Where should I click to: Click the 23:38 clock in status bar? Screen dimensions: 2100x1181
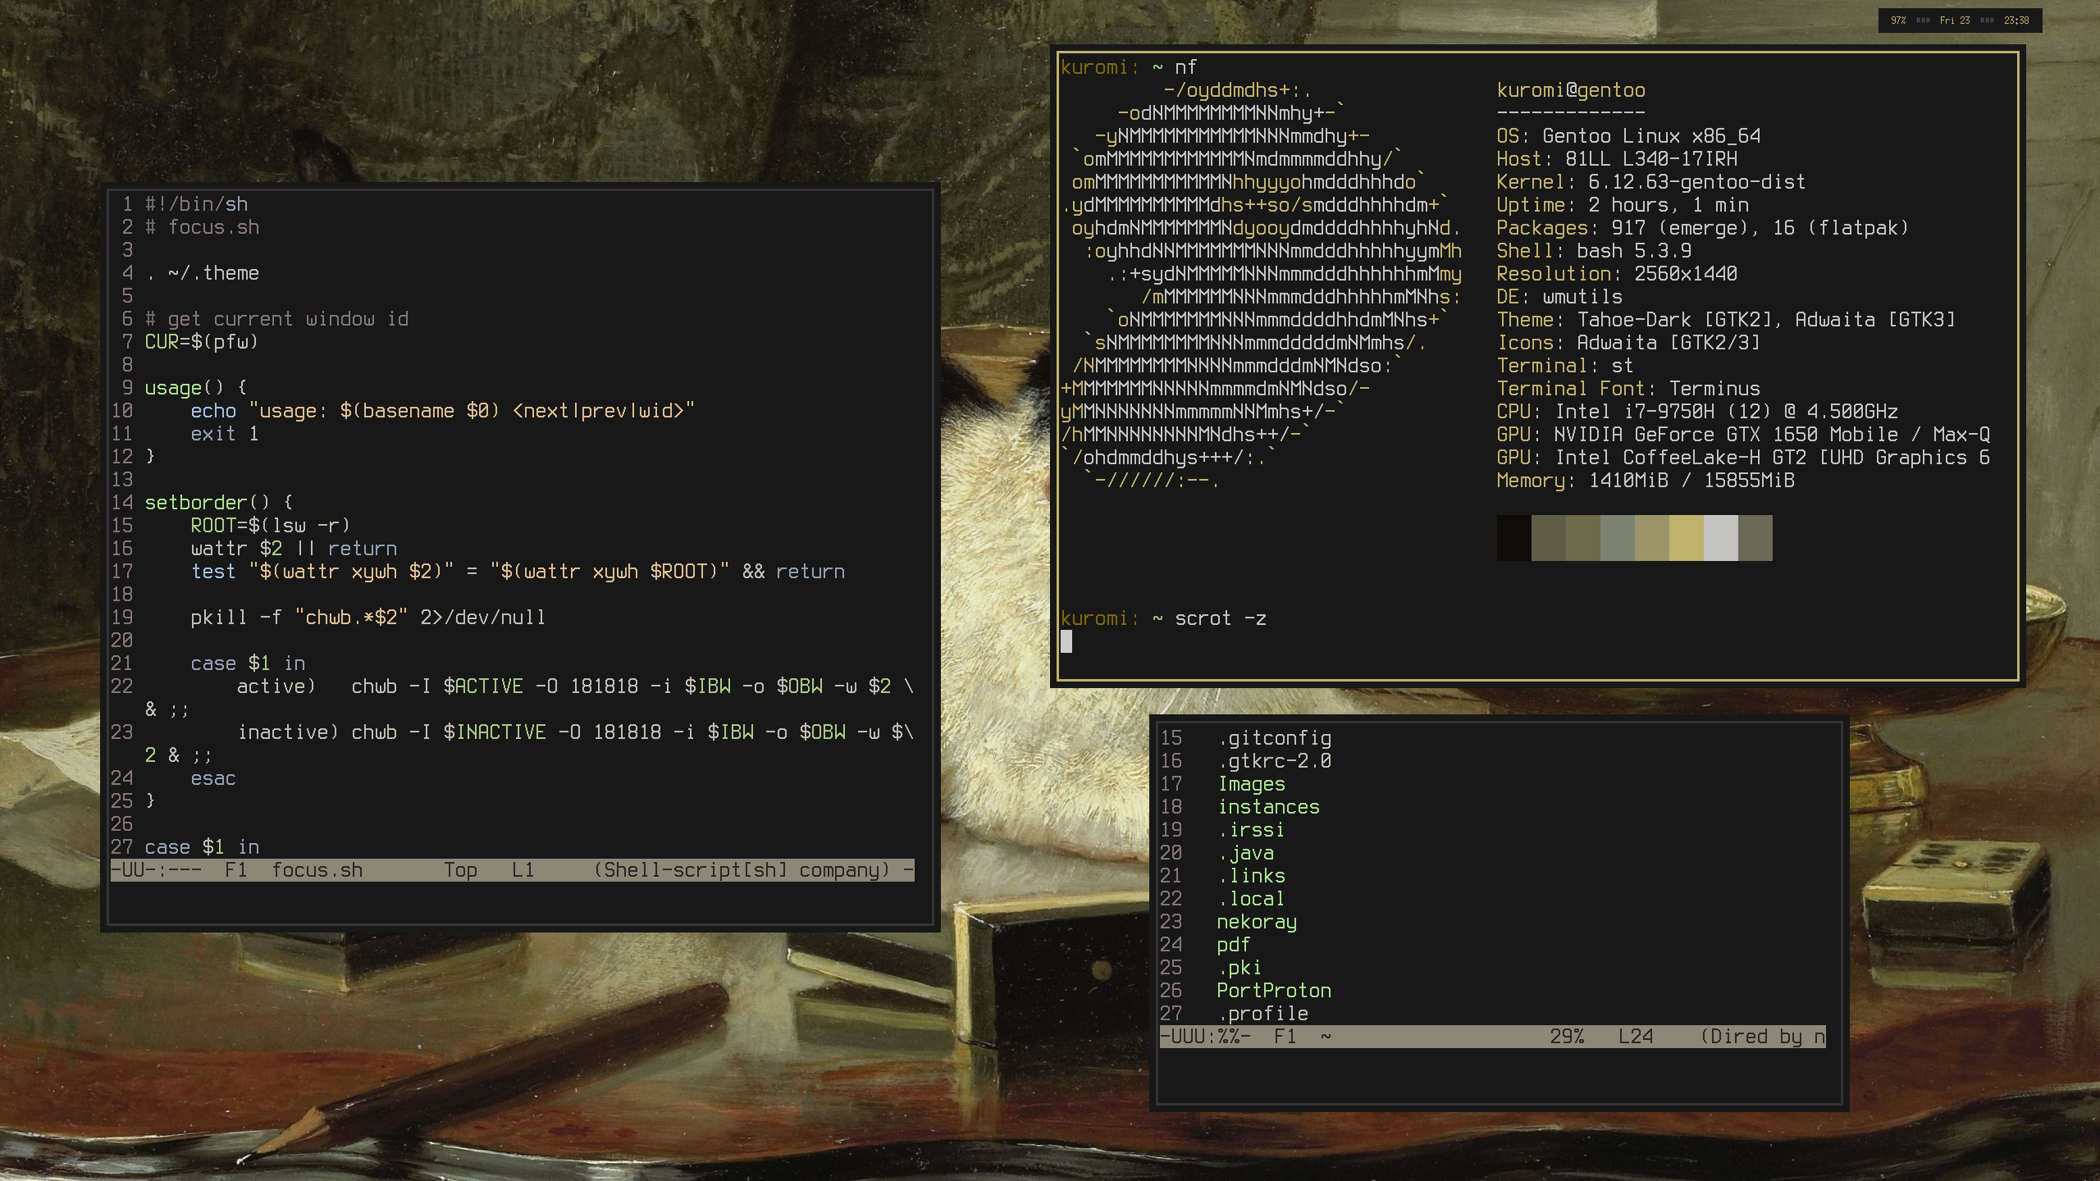2016,21
